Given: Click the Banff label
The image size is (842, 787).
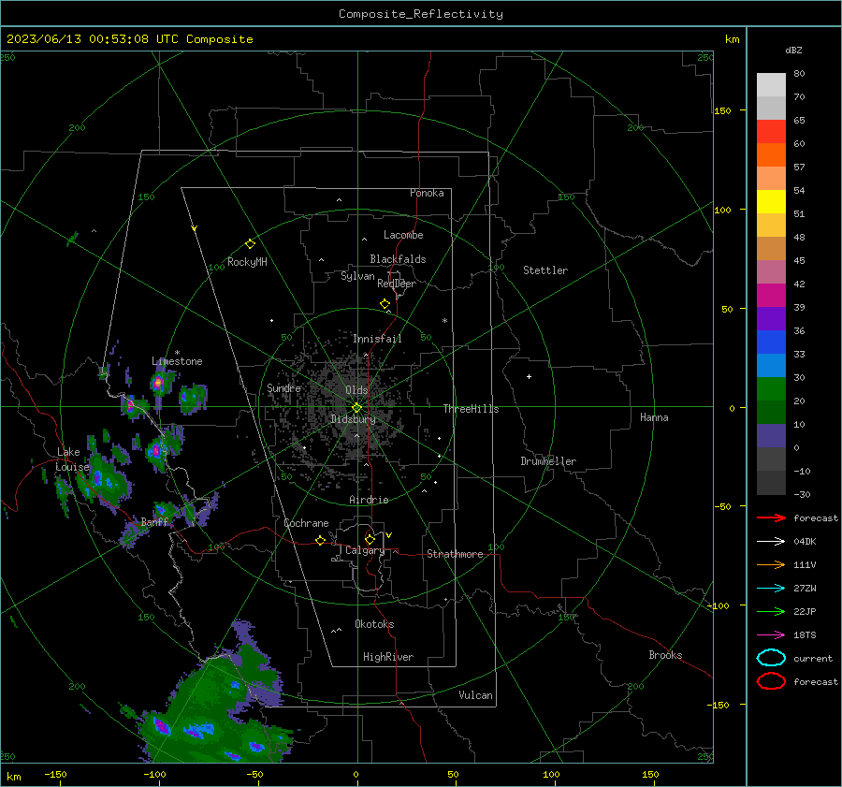Looking at the screenshot, I should click(154, 521).
